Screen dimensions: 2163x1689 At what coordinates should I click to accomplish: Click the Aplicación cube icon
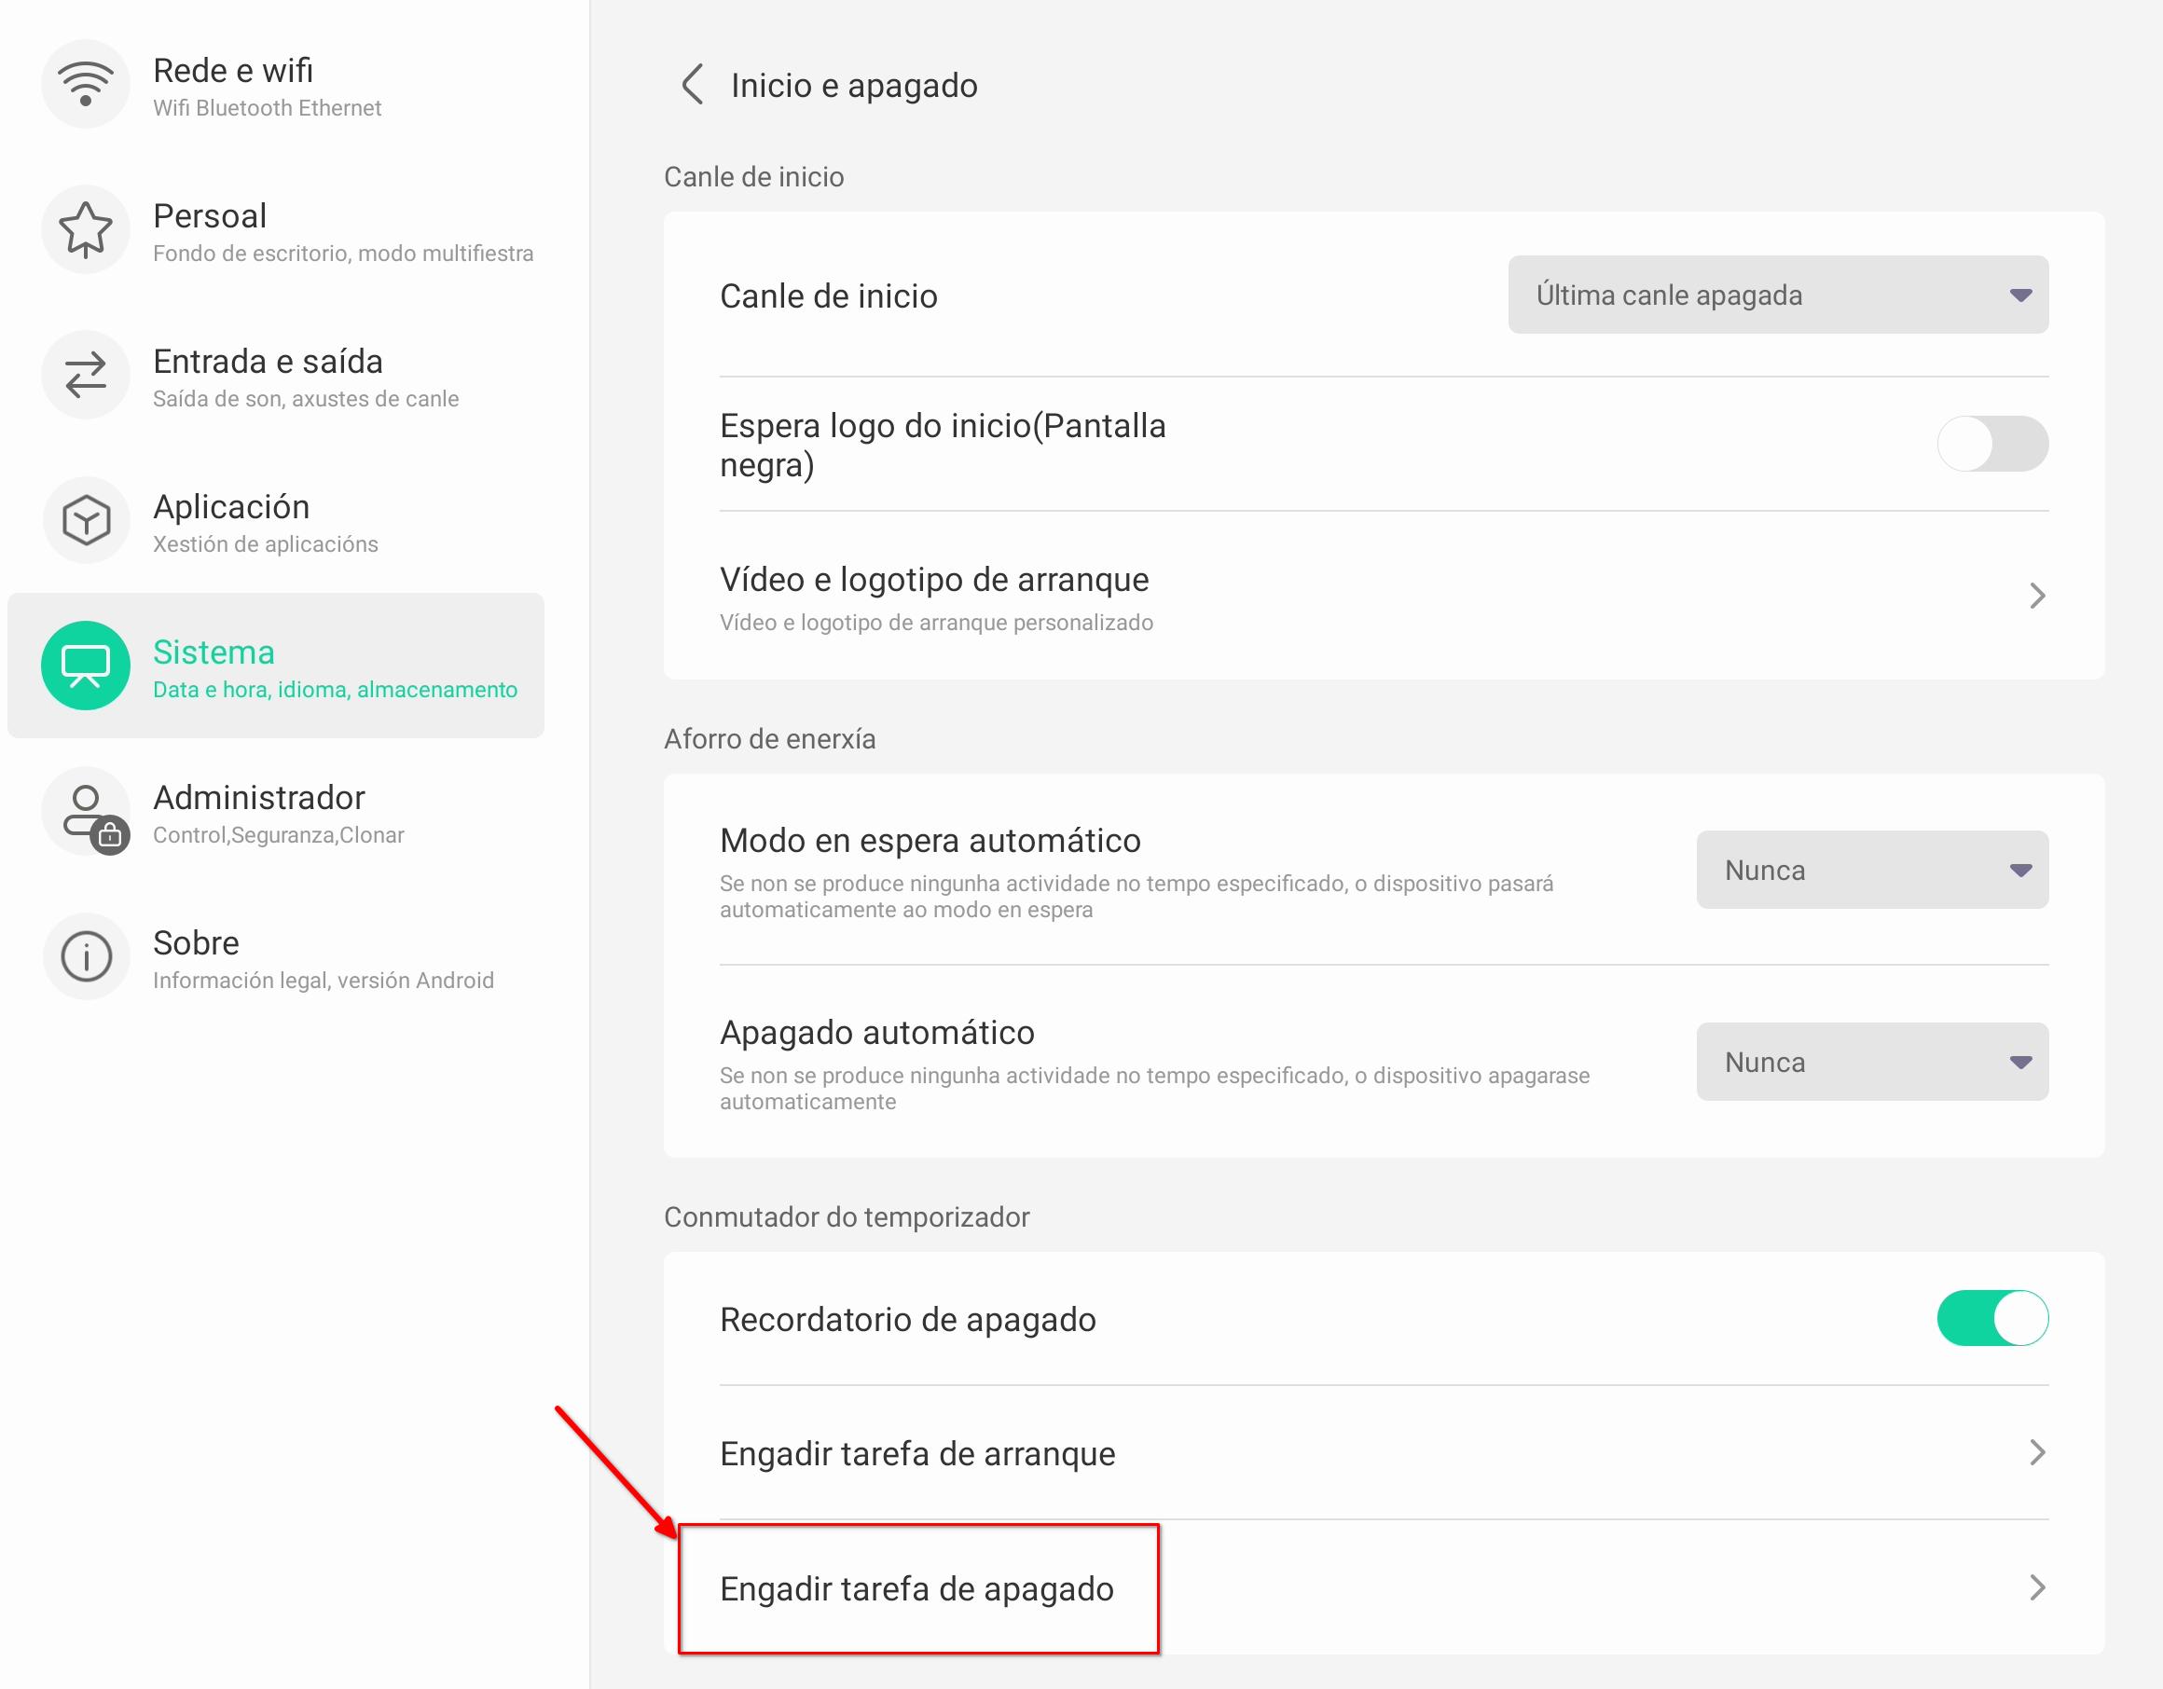click(86, 521)
